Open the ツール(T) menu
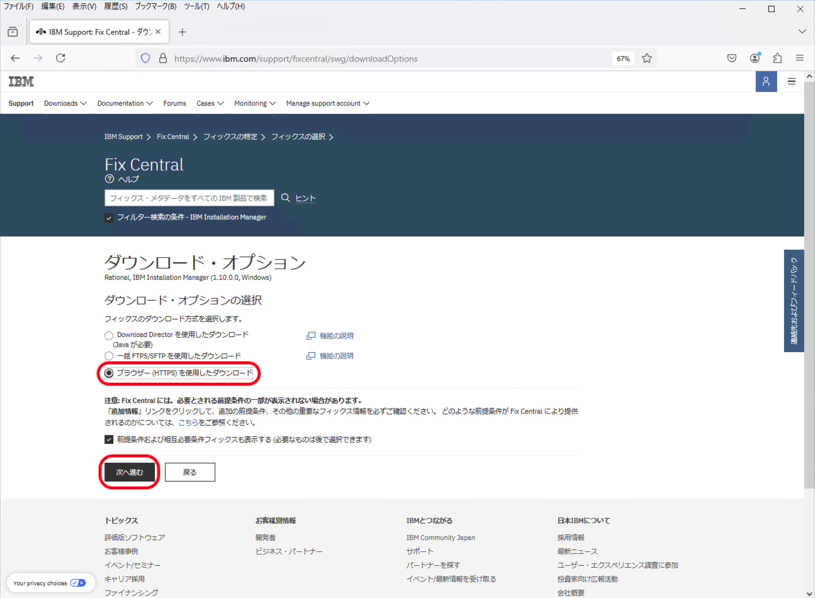This screenshot has width=815, height=598. pyautogui.click(x=196, y=6)
